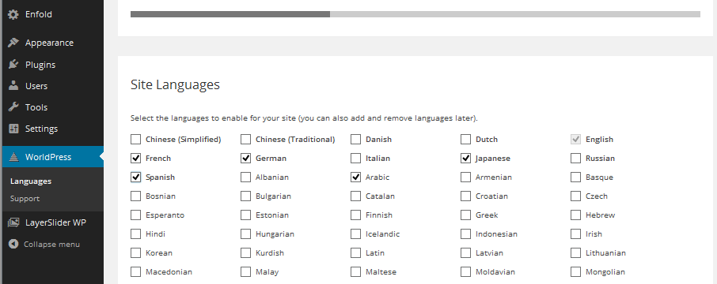Viewport: 717px width, 284px height.
Task: Select the Korean language label
Action: coord(159,252)
